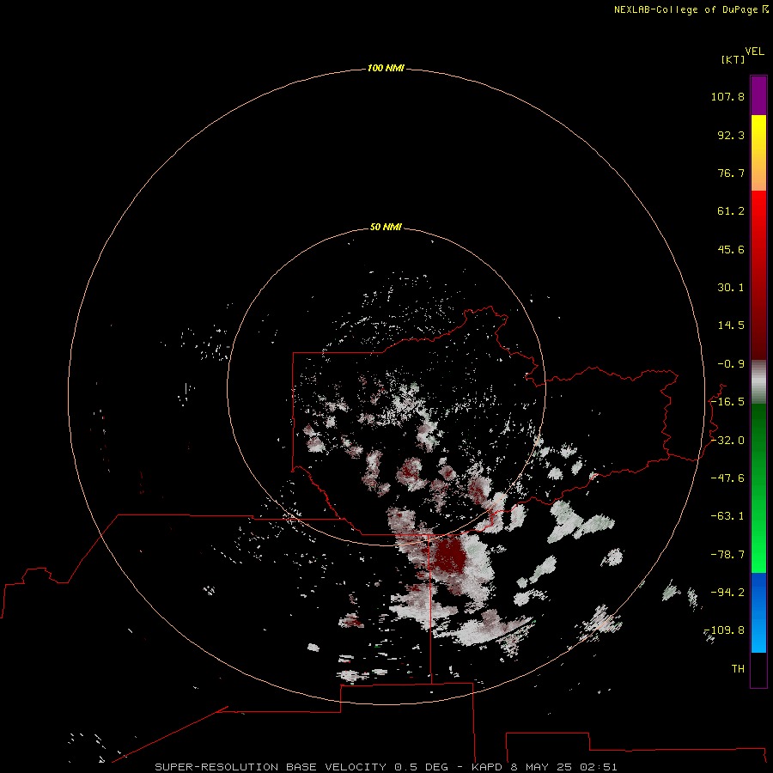Click the -16.5 velocity scale value
Viewport: 773px width, 773px height.
tap(727, 402)
